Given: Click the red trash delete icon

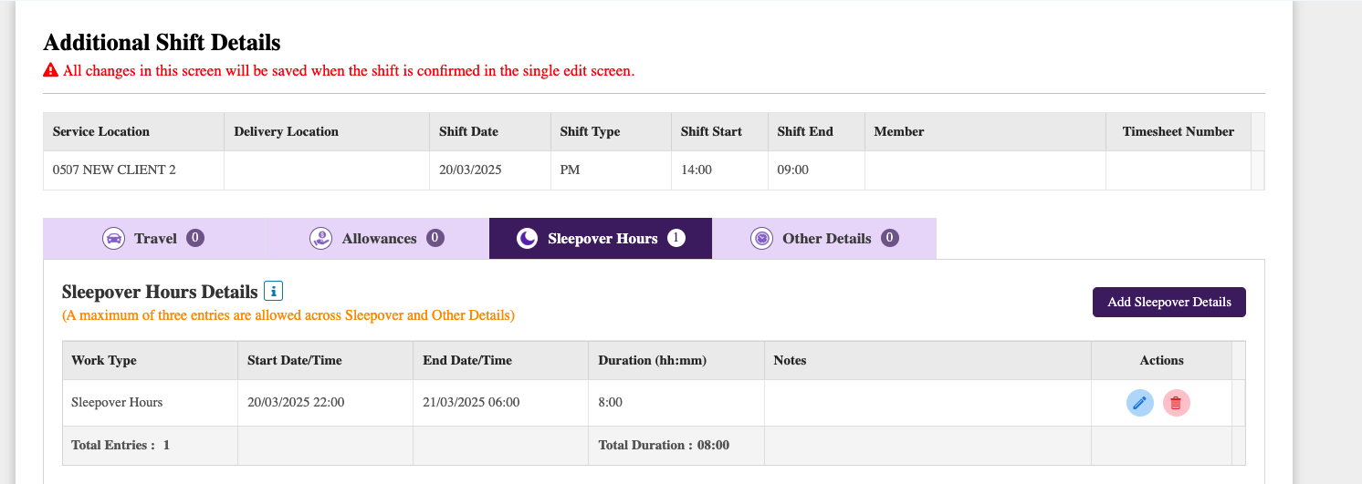Looking at the screenshot, I should [1176, 403].
